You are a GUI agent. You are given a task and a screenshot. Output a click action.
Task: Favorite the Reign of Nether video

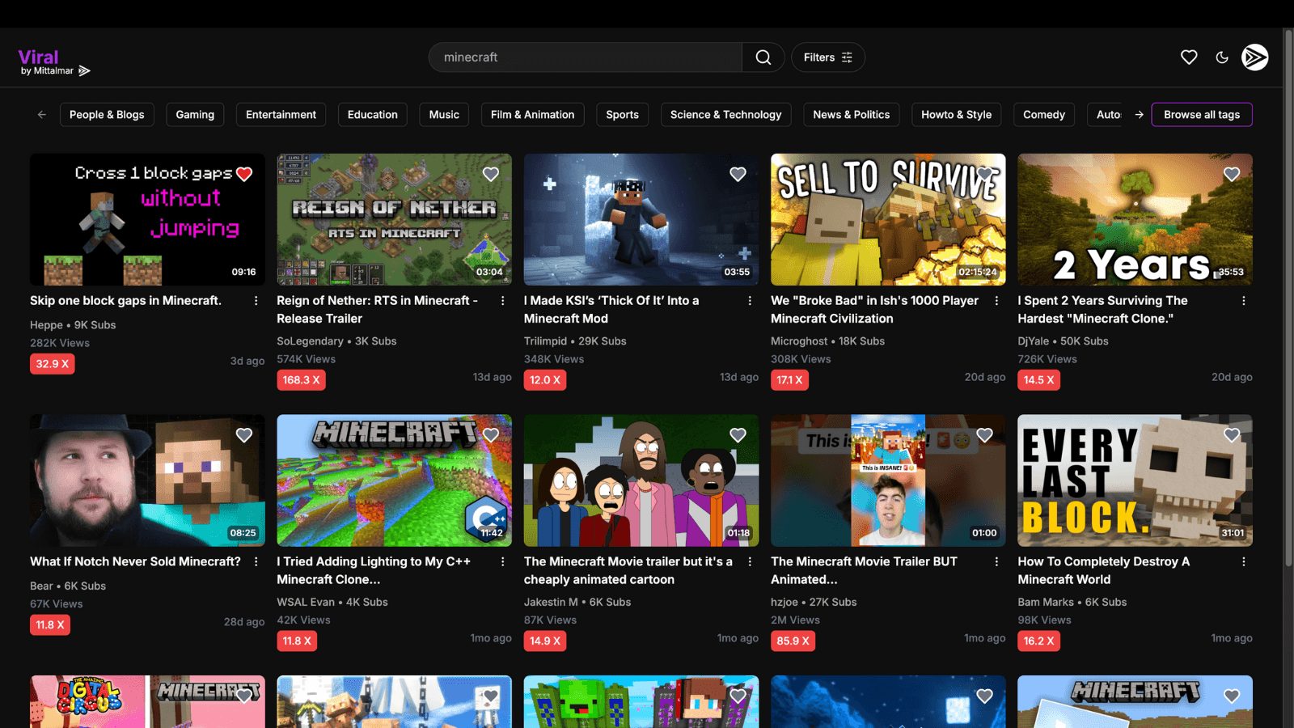(x=491, y=174)
